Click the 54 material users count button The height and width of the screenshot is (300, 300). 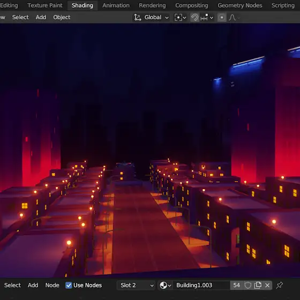(236, 285)
